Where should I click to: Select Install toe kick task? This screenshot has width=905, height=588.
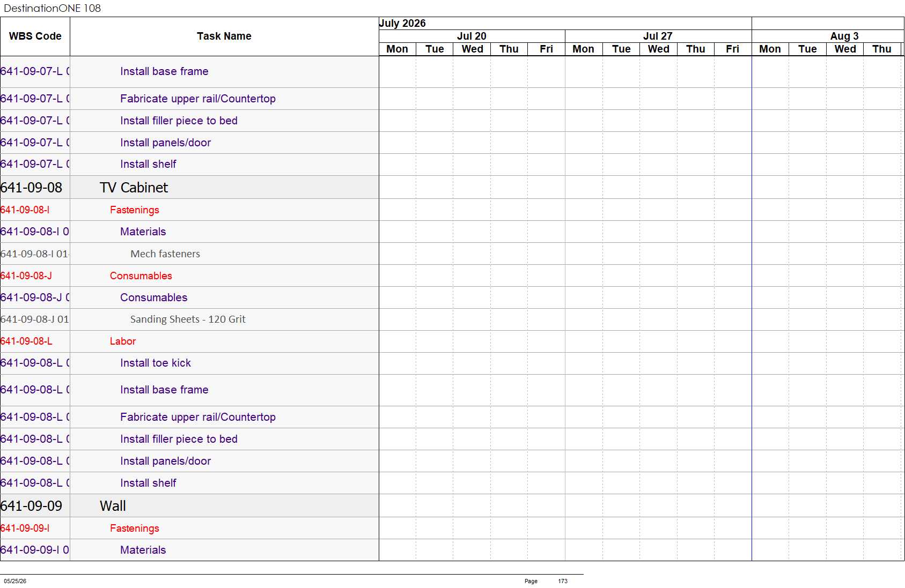tap(156, 363)
